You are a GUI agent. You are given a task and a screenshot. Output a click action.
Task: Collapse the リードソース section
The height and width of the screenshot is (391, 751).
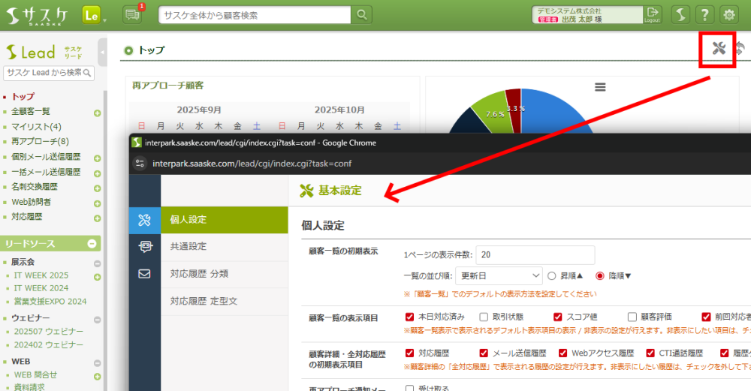pos(92,244)
